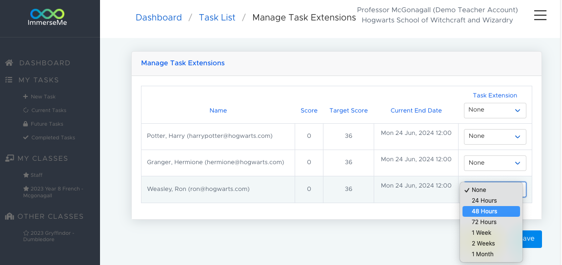Open 2023 Gryffindor - Dumbledore class

pyautogui.click(x=49, y=236)
